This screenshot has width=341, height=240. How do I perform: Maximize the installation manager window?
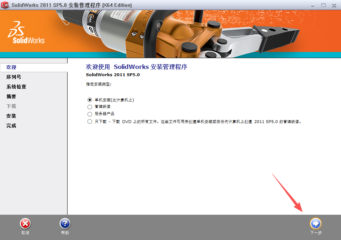pos(323,5)
